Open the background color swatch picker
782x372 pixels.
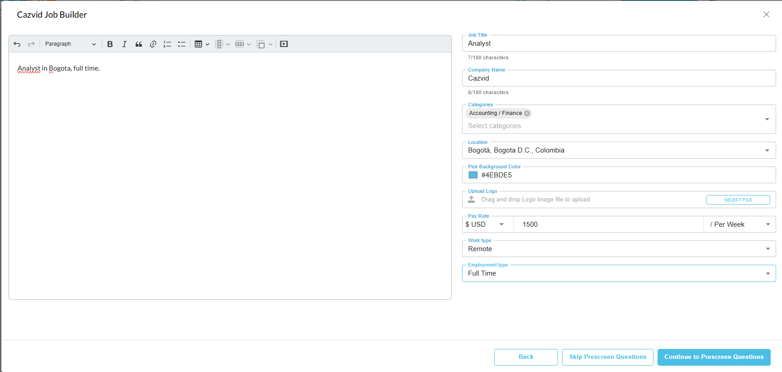473,175
